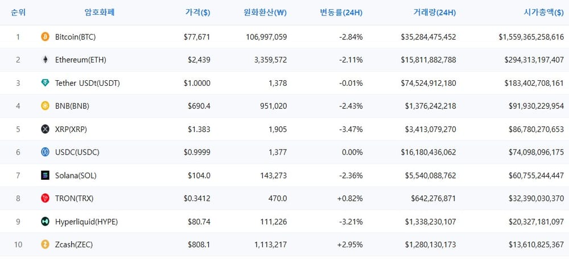569x261 pixels.
Task: Sort by the 변동률(24H) column header
Action: tap(341, 13)
